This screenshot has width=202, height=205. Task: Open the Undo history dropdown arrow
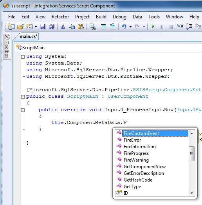[130, 27]
